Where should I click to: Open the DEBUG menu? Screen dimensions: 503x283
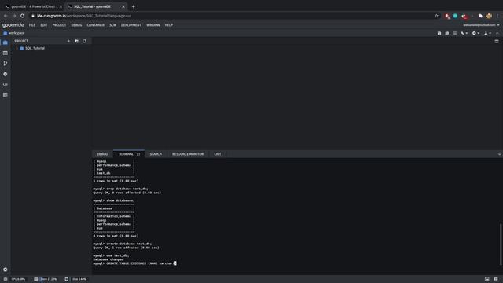click(76, 25)
